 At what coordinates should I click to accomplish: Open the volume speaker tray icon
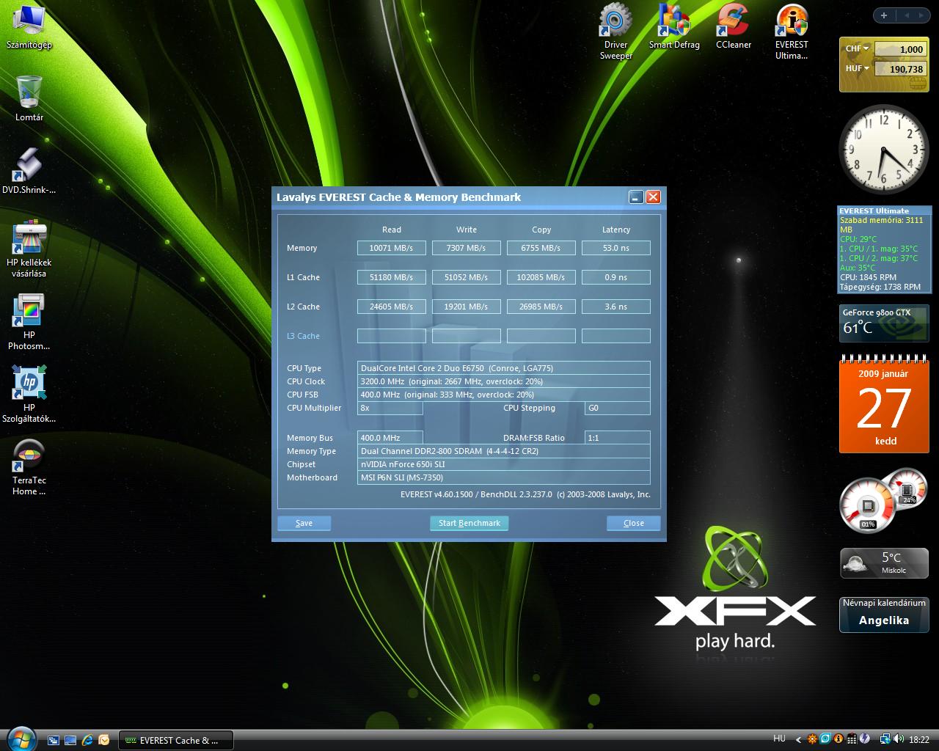point(898,739)
